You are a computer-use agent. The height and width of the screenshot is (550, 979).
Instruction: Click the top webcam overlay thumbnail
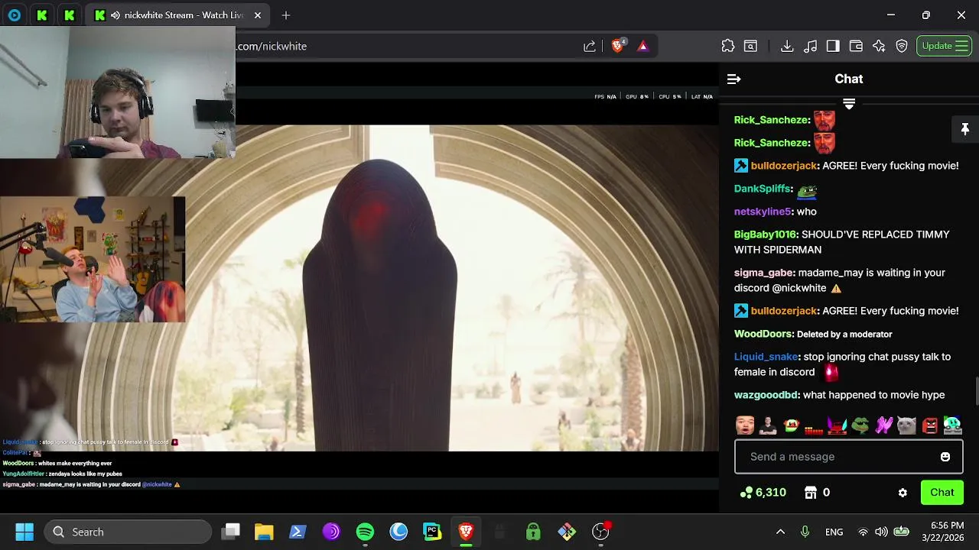pos(118,92)
